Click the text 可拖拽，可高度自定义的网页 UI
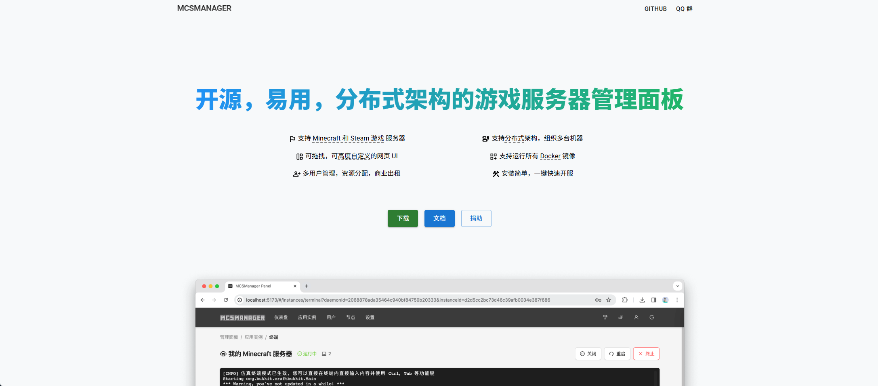The width and height of the screenshot is (878, 386). click(352, 156)
